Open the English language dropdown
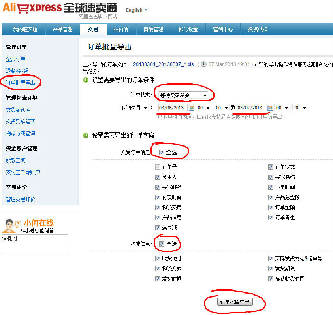 137,10
